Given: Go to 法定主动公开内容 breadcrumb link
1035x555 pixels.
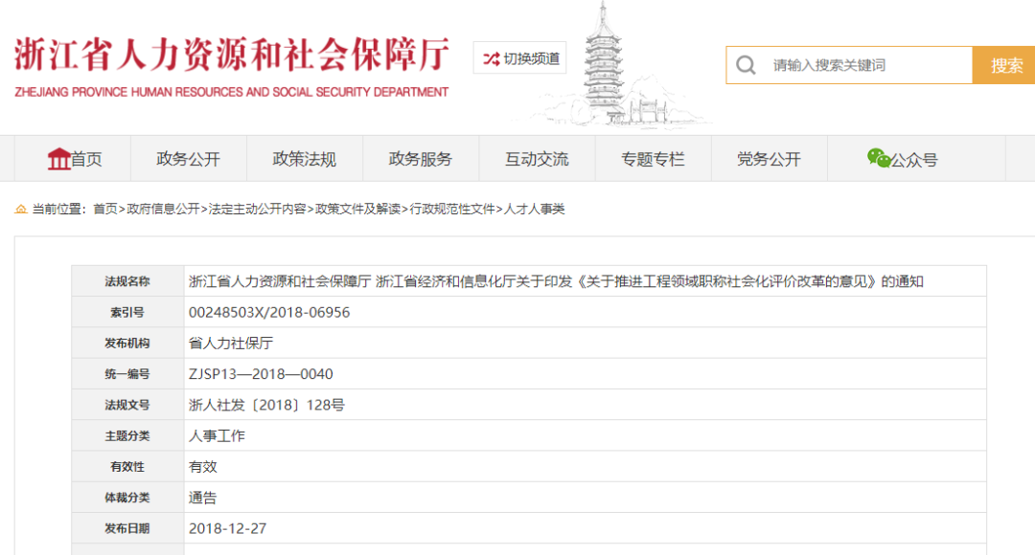Looking at the screenshot, I should pos(258,209).
